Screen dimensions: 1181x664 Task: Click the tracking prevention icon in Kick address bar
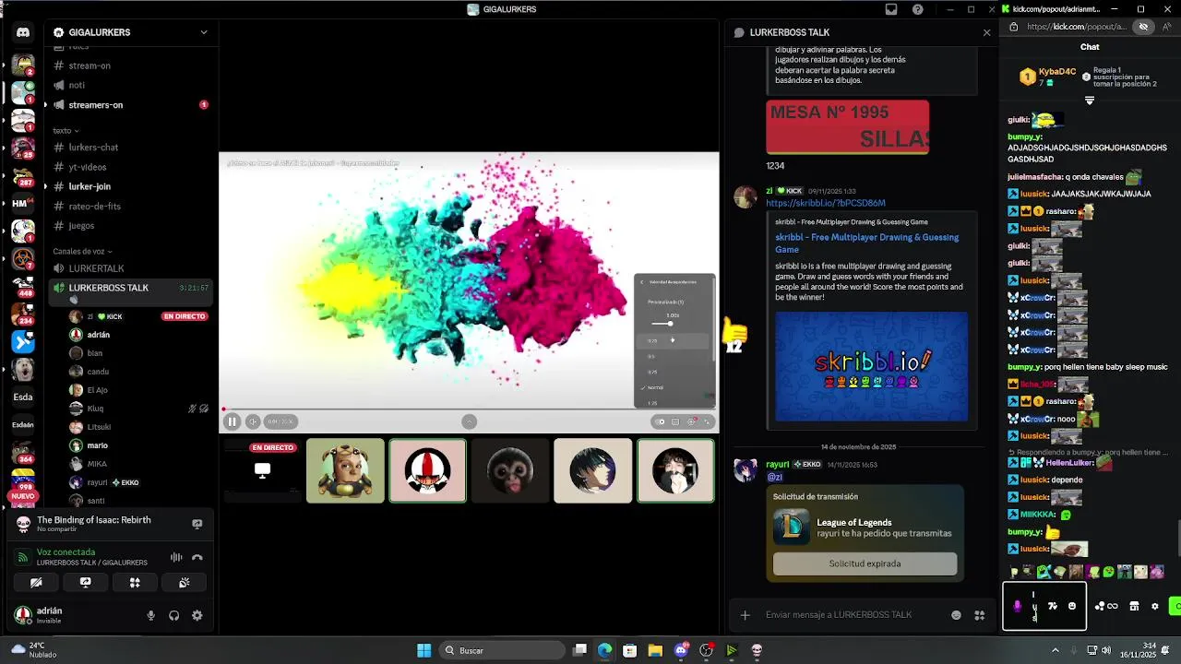coord(1143,27)
